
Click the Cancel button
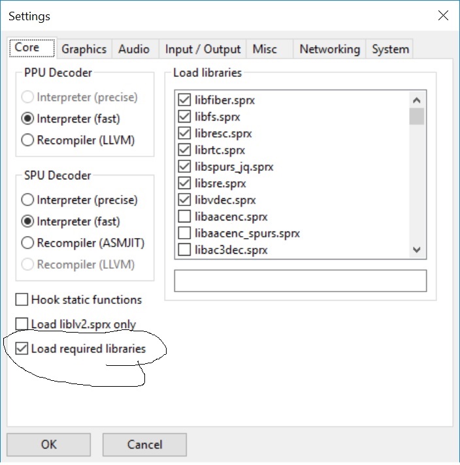click(144, 445)
